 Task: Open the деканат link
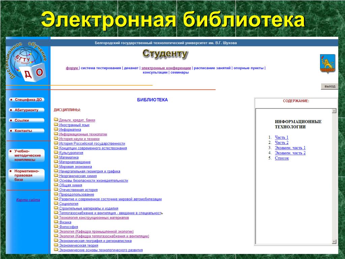click(x=131, y=68)
